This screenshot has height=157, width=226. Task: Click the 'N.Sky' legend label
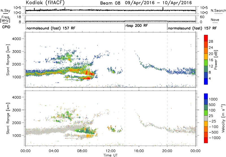coord(5,10)
